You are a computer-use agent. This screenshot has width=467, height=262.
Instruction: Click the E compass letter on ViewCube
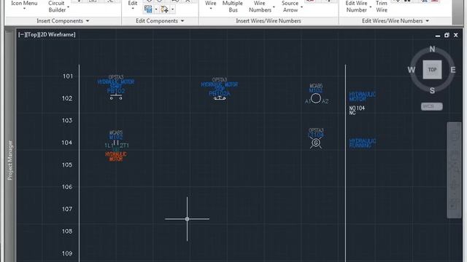(453, 70)
